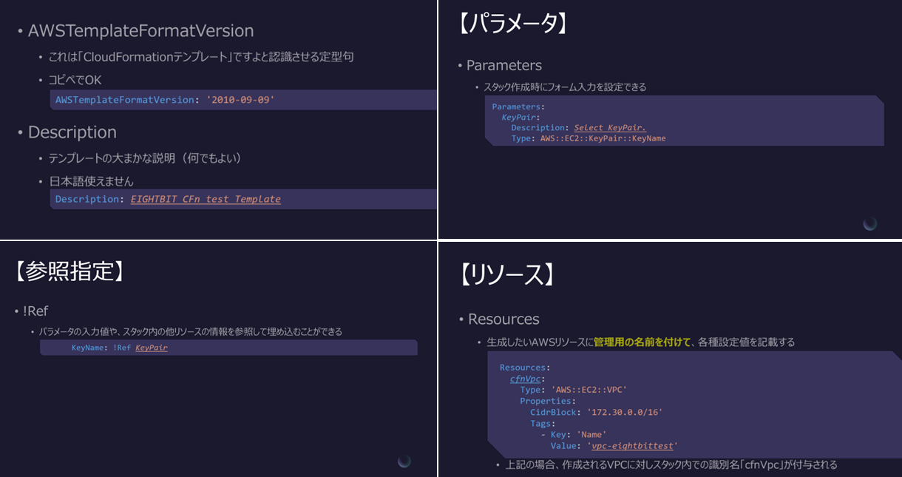Select the 【リソース】 slide title
This screenshot has width=902, height=477.
506,274
